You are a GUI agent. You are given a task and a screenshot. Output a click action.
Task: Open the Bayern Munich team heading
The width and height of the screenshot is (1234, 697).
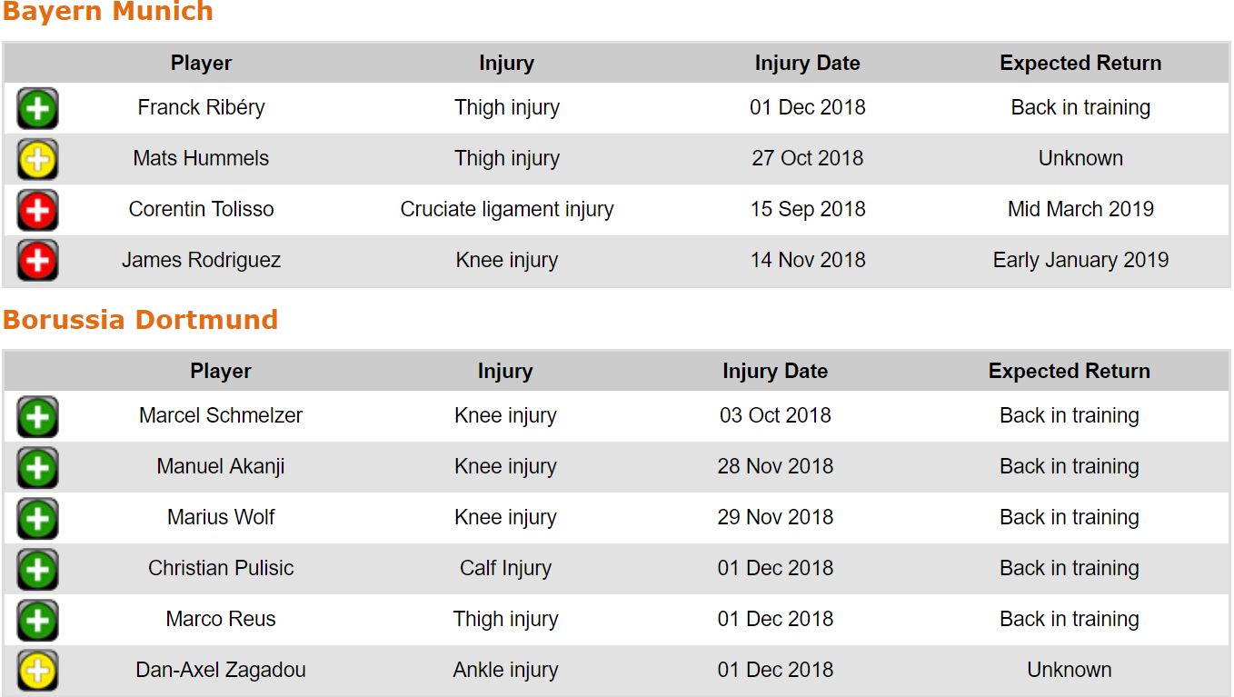(x=108, y=12)
